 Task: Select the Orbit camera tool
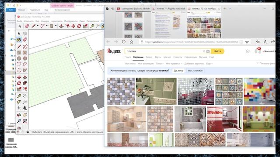click(x=19, y=115)
